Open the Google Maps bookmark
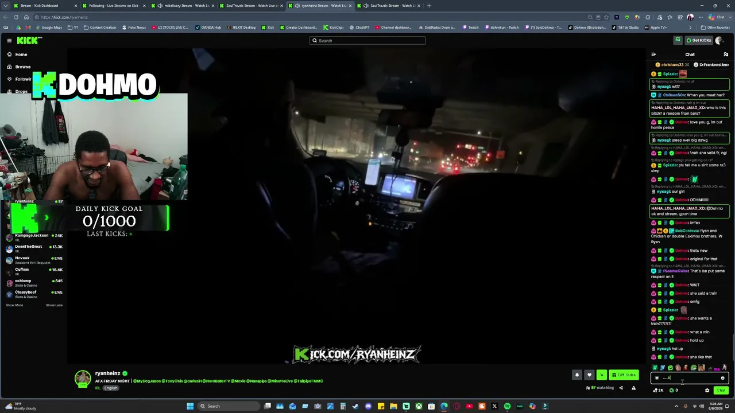 tap(48, 28)
